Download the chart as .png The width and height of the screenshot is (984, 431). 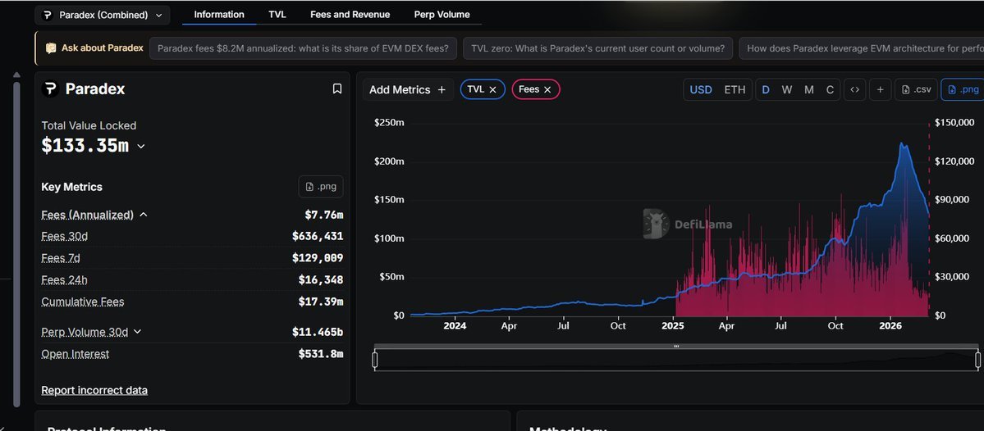[963, 89]
